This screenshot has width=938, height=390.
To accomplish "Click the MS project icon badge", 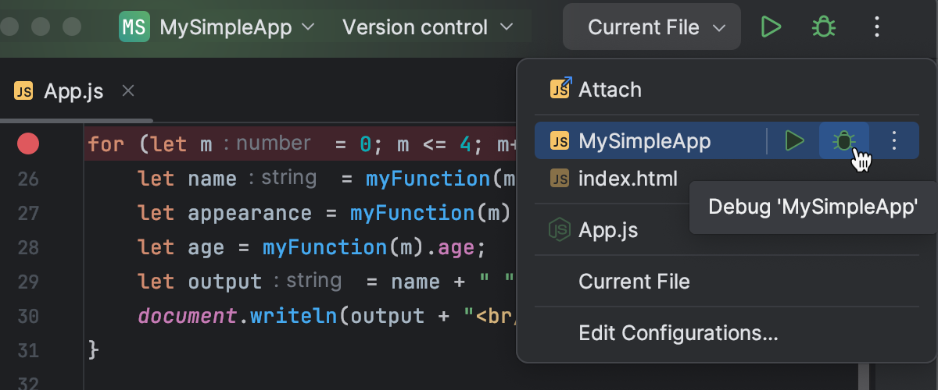I will [x=134, y=27].
